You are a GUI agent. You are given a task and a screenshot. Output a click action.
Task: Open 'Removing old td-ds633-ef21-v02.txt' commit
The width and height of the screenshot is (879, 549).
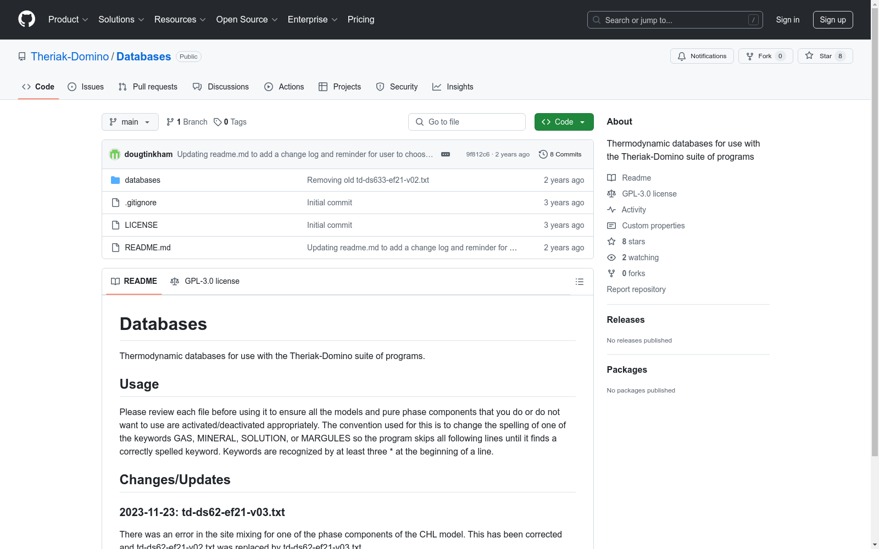click(x=368, y=180)
